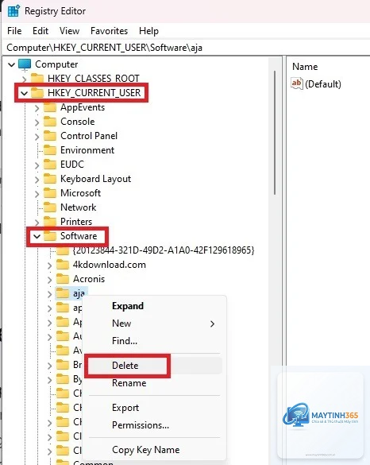Image resolution: width=370 pixels, height=465 pixels.
Task: Click the Registry Editor app icon in title bar
Action: click(13, 11)
